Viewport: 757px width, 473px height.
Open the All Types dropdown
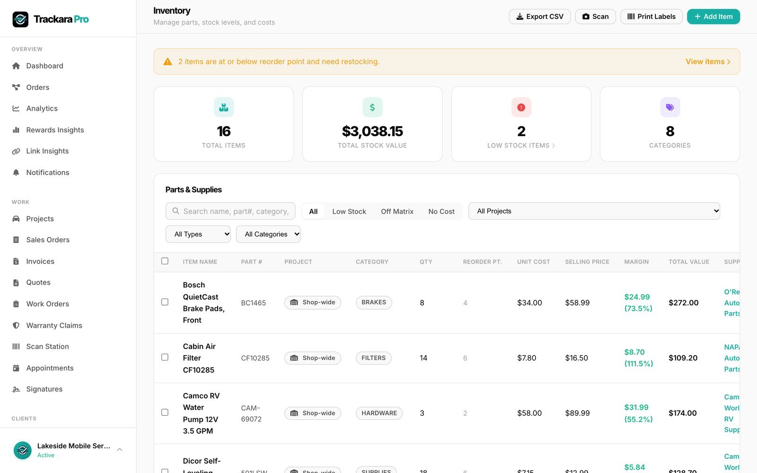198,234
